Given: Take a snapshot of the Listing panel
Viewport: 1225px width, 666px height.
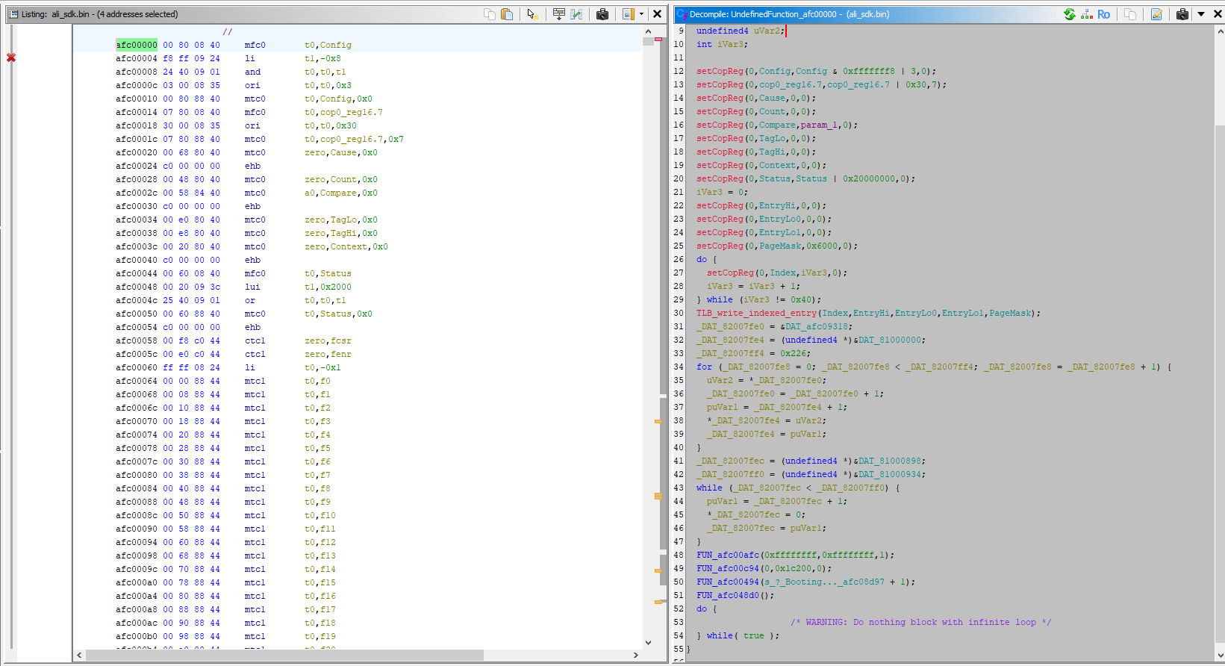Looking at the screenshot, I should pyautogui.click(x=602, y=14).
